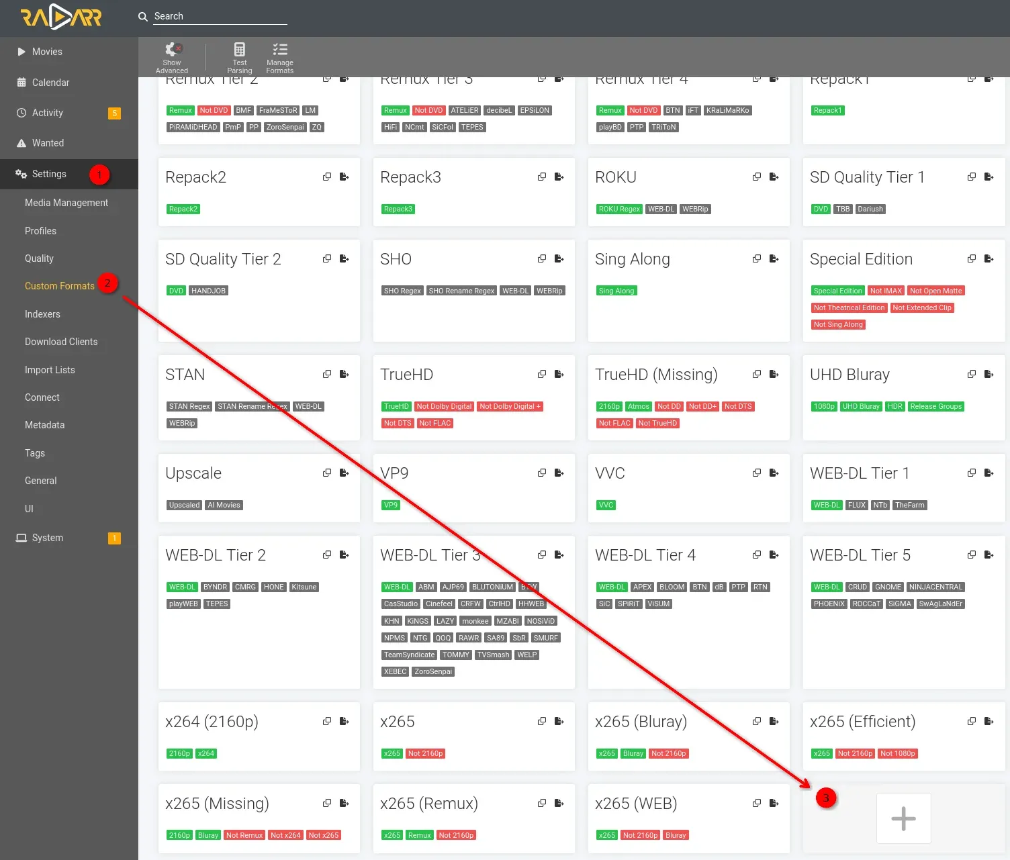Viewport: 1010px width, 860px height.
Task: Clone the x265 (WEB) custom format
Action: 757,803
